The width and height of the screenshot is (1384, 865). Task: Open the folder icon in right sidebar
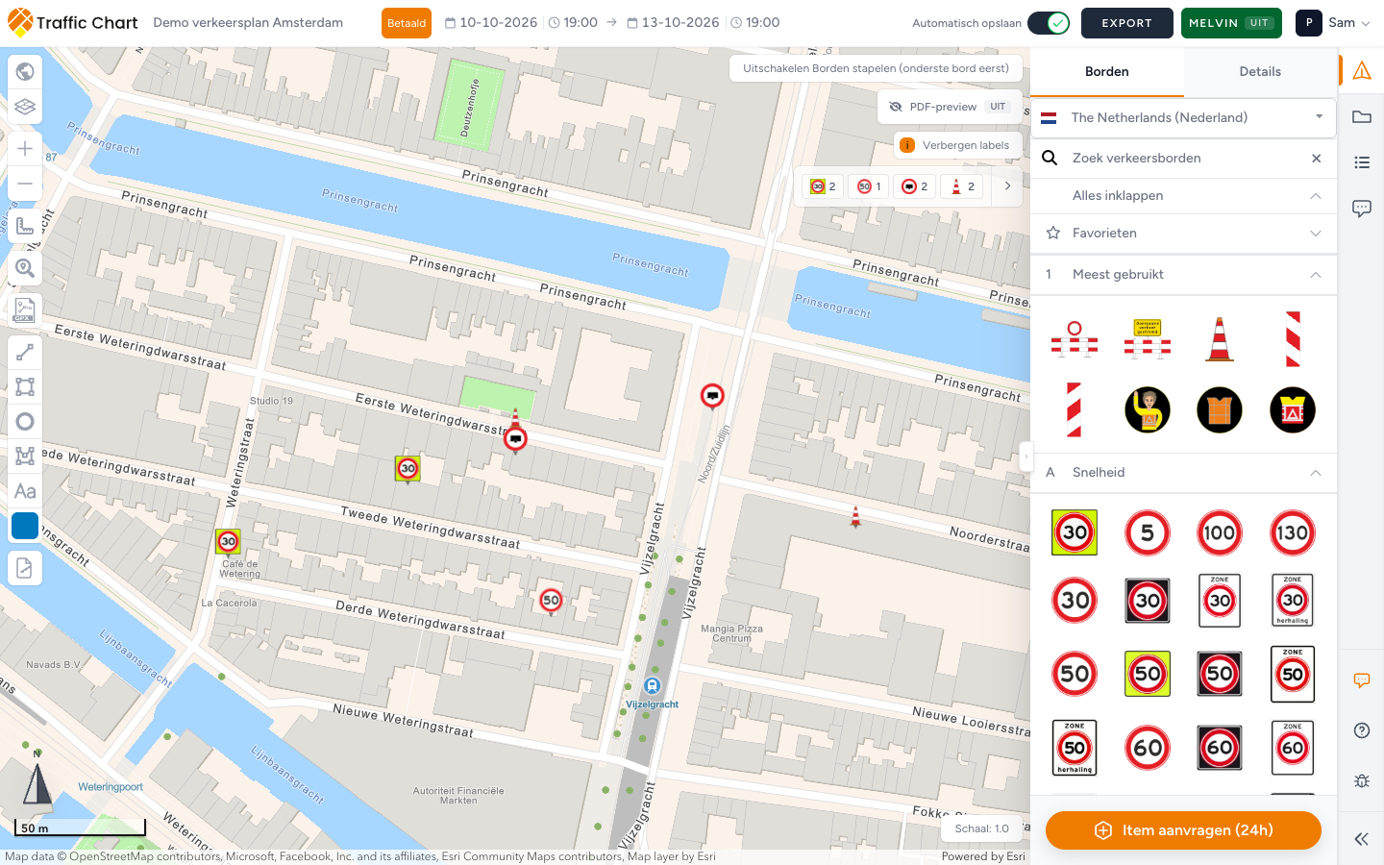pos(1362,116)
